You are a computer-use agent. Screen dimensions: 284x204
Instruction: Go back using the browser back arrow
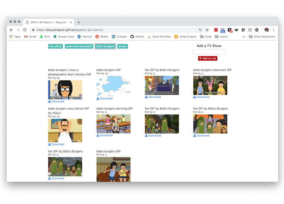[11, 30]
